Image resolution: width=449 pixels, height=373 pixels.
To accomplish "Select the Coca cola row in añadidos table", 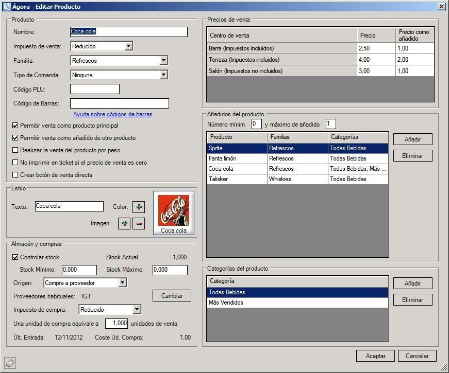I will pos(297,169).
